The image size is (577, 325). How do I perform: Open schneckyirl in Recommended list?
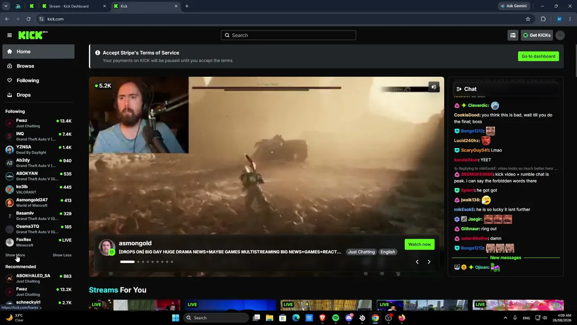pos(38,305)
